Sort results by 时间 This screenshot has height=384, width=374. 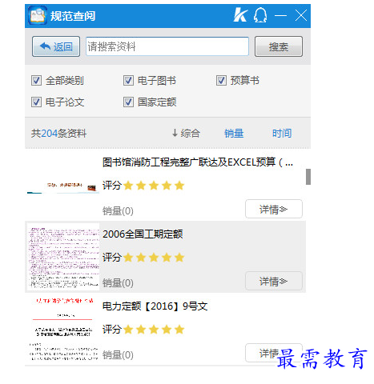point(282,133)
